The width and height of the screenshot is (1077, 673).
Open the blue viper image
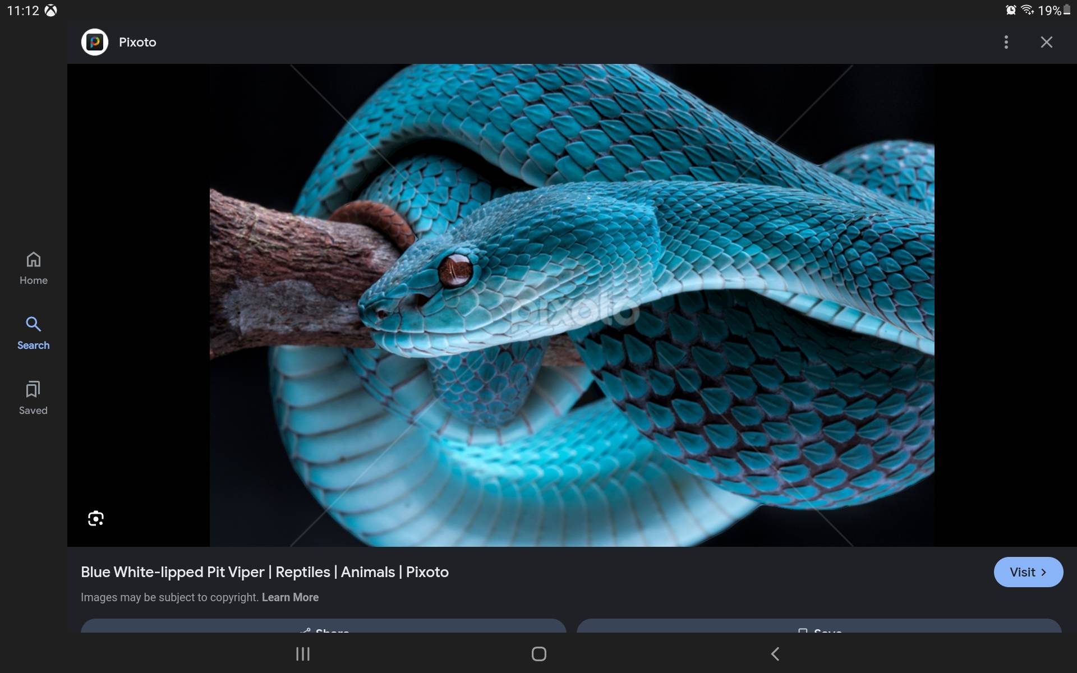572,305
